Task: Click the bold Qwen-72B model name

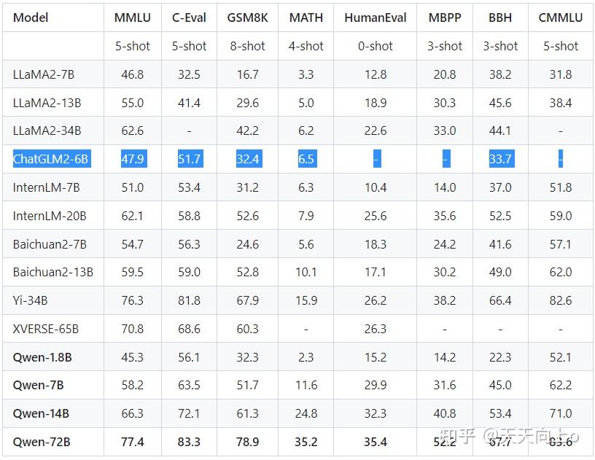Action: tap(41, 442)
